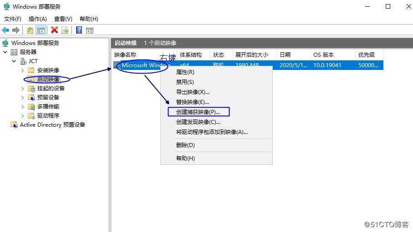Image resolution: width=413 pixels, height=232 pixels.
Task: Open the 文件(F) menu
Action: tap(13, 19)
